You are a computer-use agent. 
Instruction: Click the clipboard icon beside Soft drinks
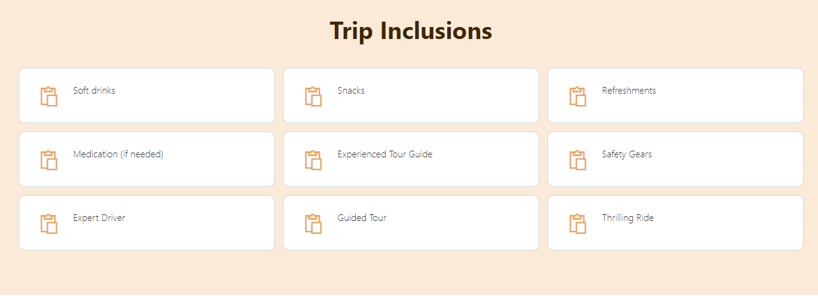pos(49,96)
